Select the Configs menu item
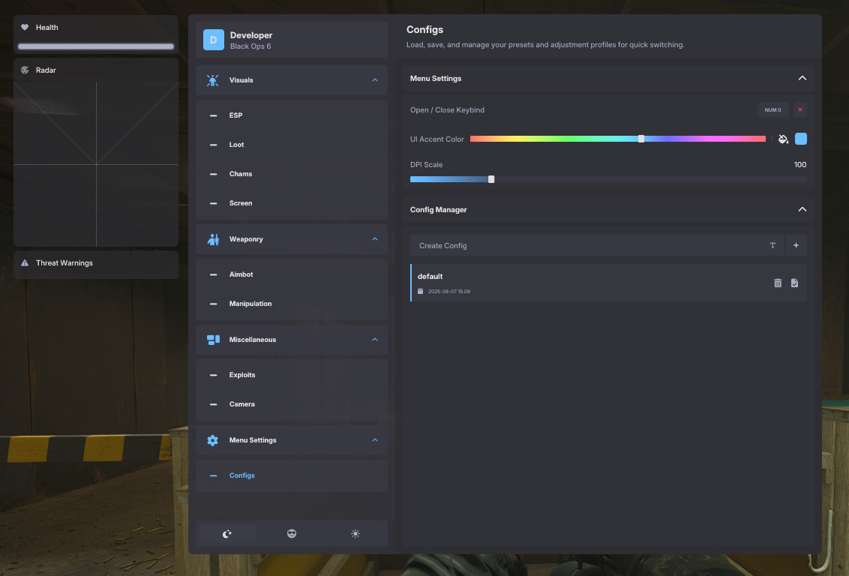 241,475
